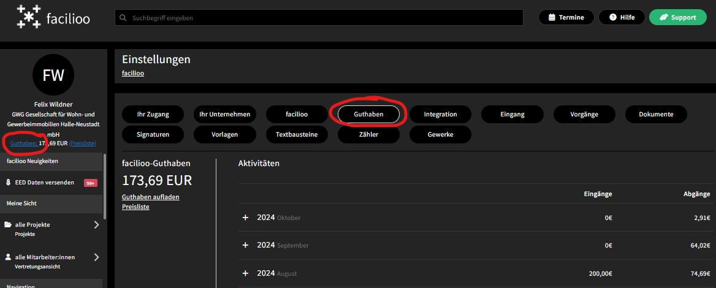Image resolution: width=716 pixels, height=288 pixels.
Task: Expand the alle Projekte chevron
Action: 96,224
